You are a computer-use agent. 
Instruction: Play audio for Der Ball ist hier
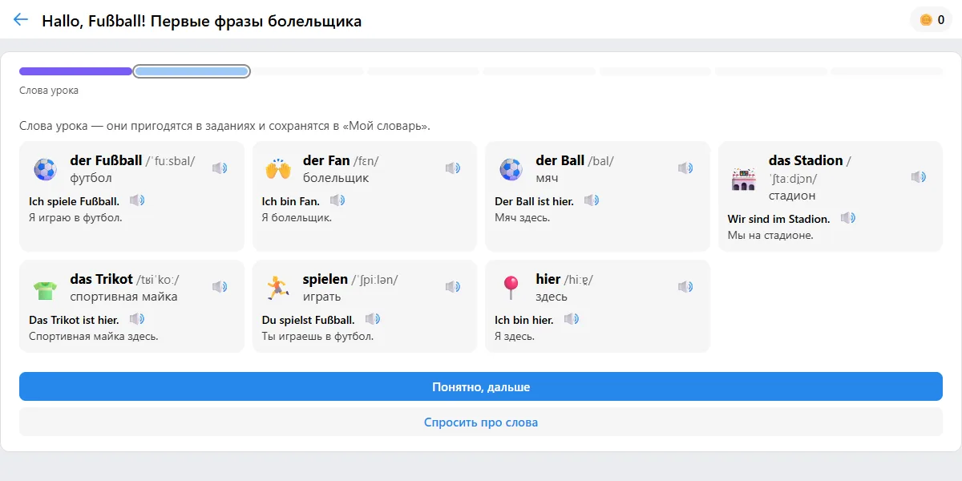point(592,200)
